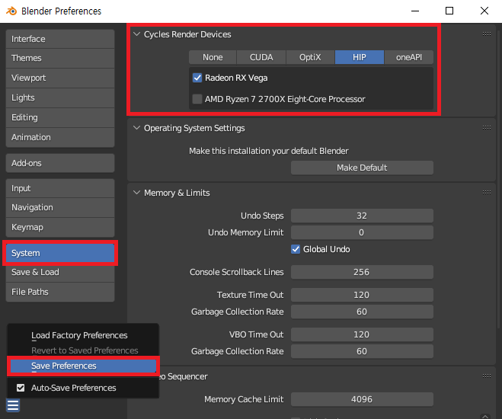
Task: Click the Make Default button
Action: [362, 168]
